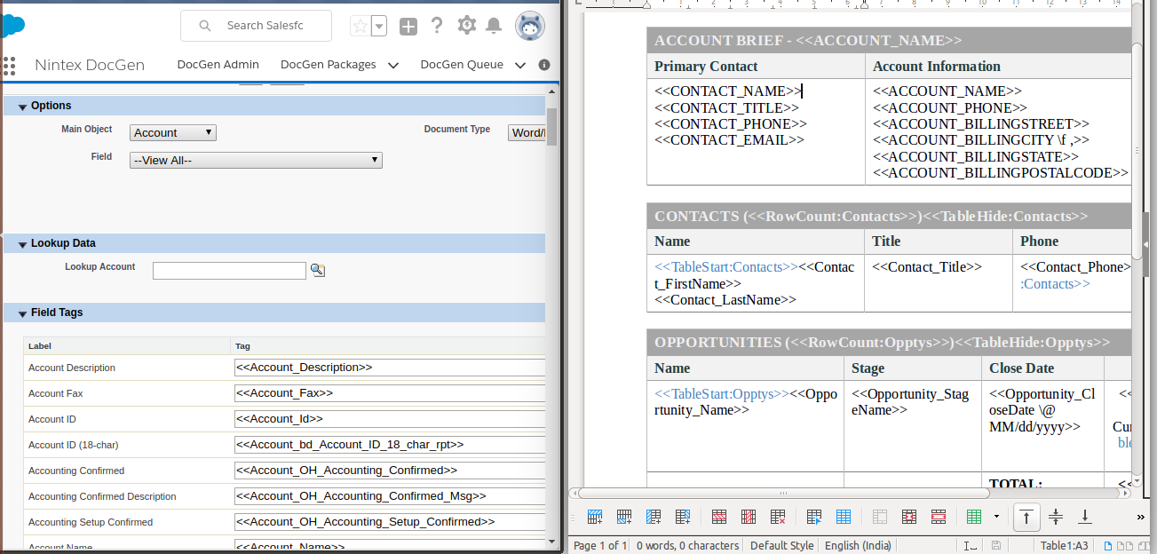This screenshot has width=1157, height=554.
Task: Click the Center Vertically cell icon
Action: coord(1056,516)
